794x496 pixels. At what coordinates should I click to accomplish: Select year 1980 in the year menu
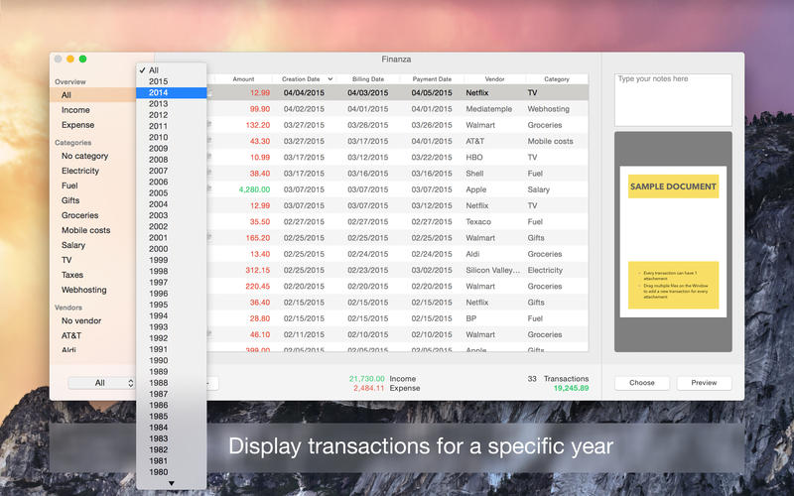tap(171, 472)
